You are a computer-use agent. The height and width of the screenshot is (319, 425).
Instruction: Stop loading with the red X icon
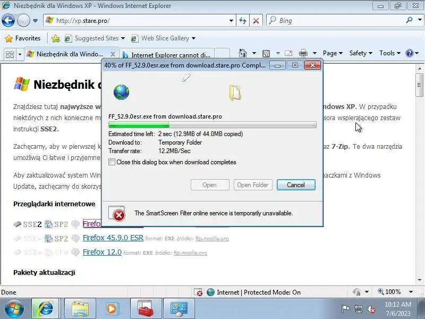256,21
